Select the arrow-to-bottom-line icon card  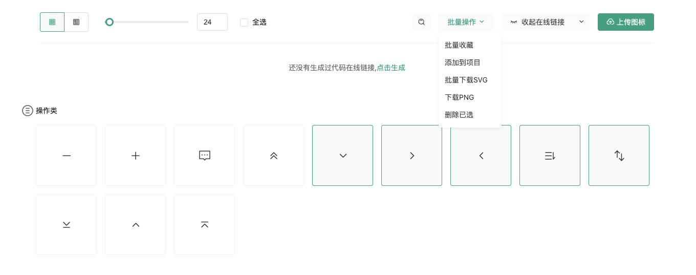click(66, 224)
